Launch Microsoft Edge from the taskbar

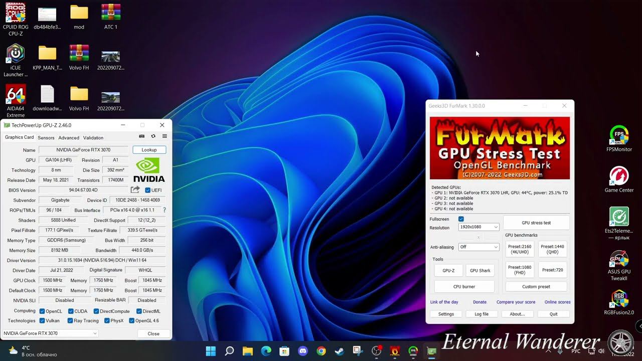(266, 351)
